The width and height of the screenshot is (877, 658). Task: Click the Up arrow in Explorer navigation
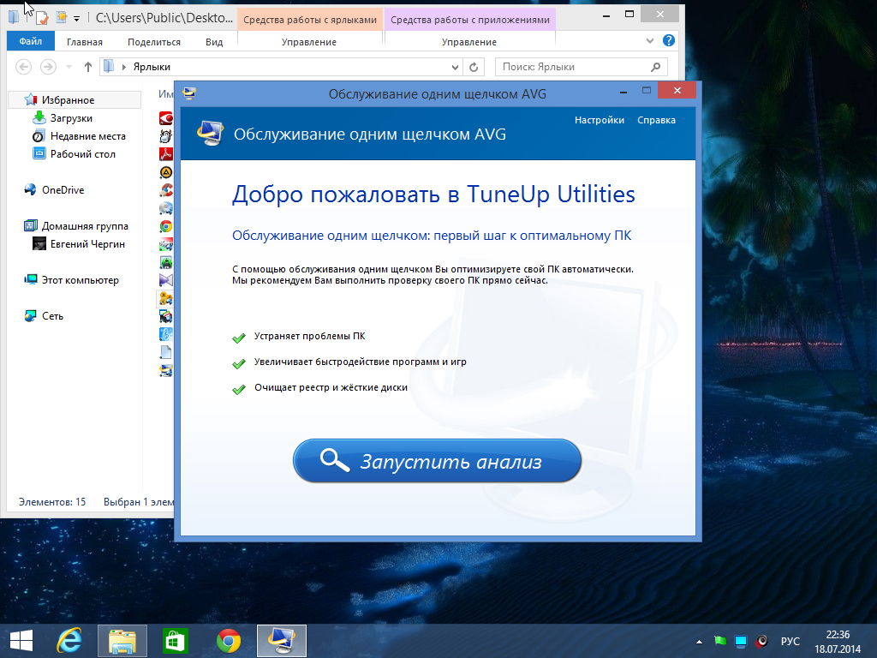pos(88,67)
